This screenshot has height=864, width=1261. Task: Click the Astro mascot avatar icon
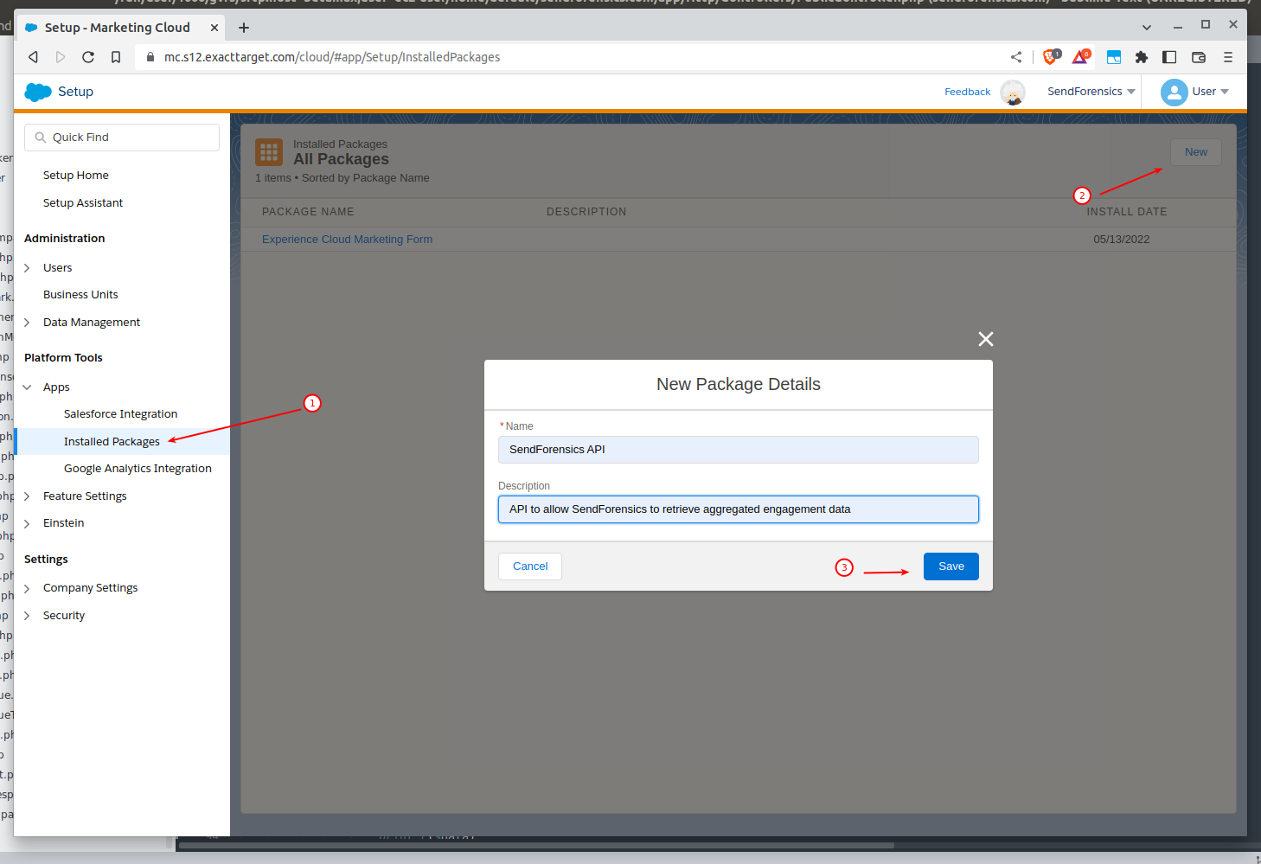click(x=1013, y=92)
